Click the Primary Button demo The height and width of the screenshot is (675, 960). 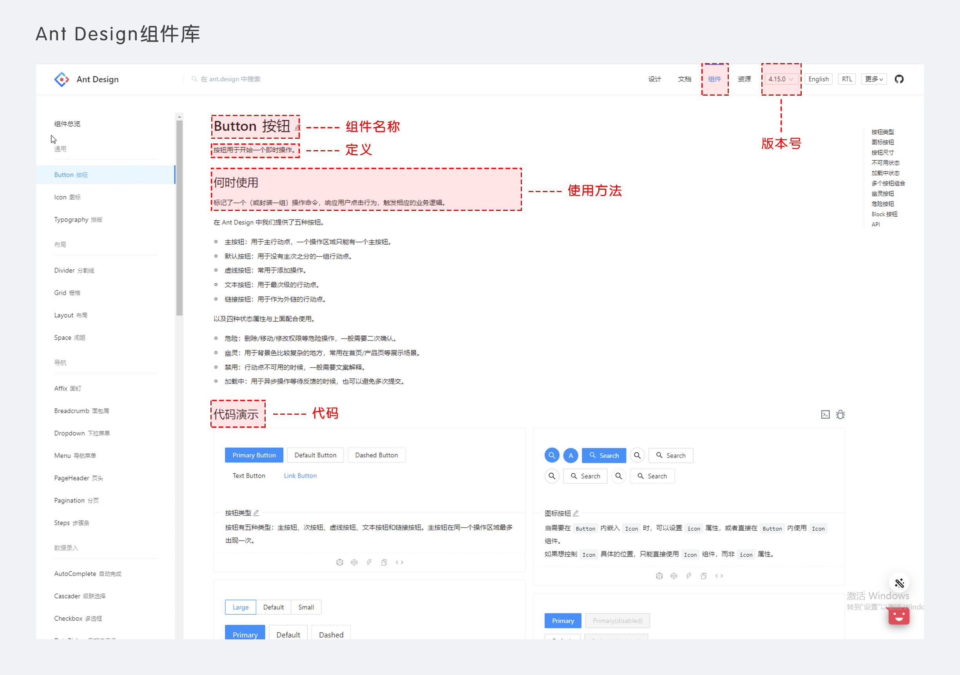point(254,455)
